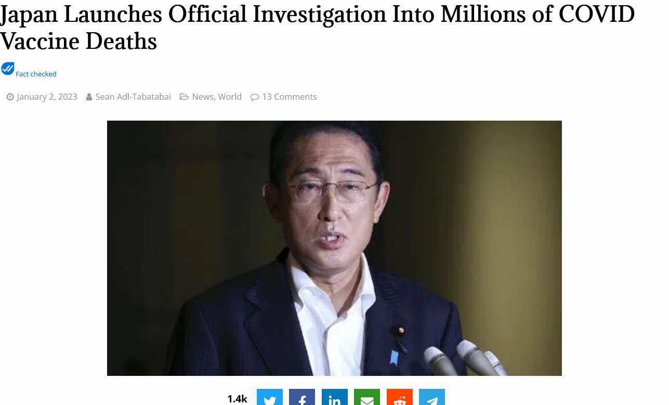Click the 1.4k share count
The width and height of the screenshot is (669, 405).
point(237,399)
